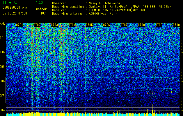Click the 0702 time marker
Screen dimensions: 183x116
click(37, 25)
